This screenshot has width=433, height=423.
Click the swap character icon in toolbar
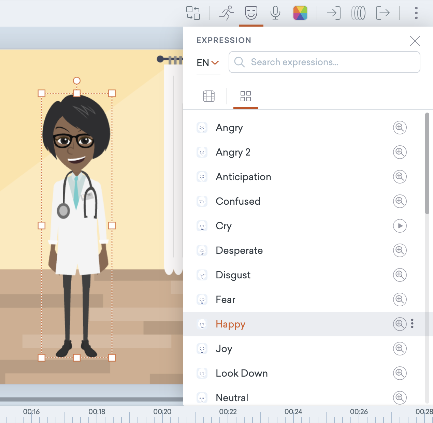(x=193, y=13)
